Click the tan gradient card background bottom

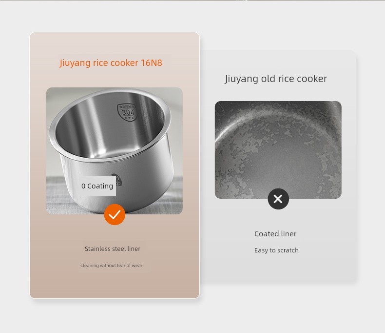(115, 285)
